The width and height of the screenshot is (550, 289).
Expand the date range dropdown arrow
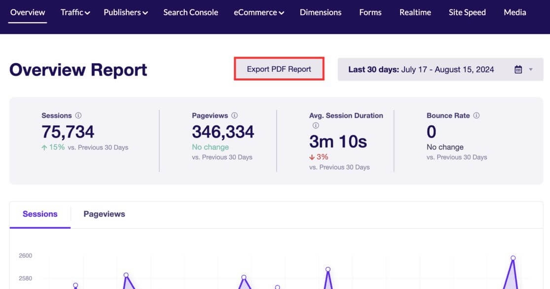[x=531, y=70]
